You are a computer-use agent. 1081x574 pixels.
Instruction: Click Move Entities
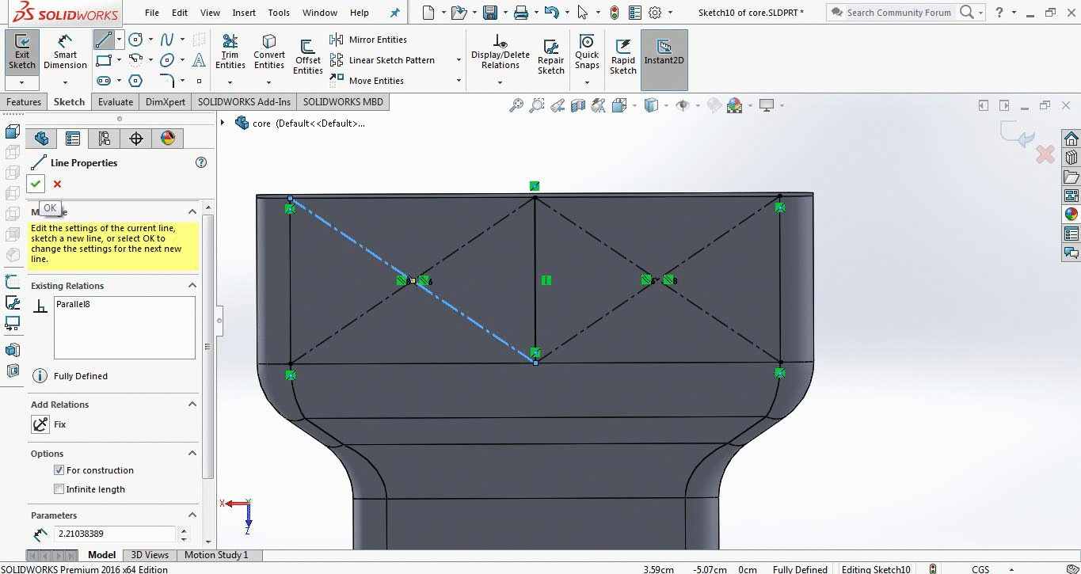367,81
